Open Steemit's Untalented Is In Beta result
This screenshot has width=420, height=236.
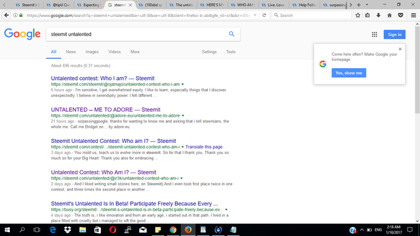(134, 203)
